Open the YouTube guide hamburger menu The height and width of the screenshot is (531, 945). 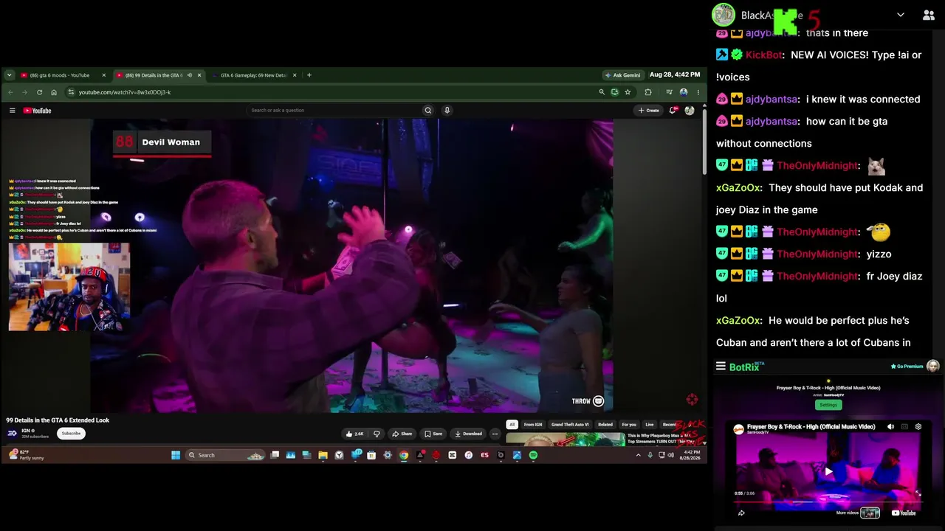point(13,111)
